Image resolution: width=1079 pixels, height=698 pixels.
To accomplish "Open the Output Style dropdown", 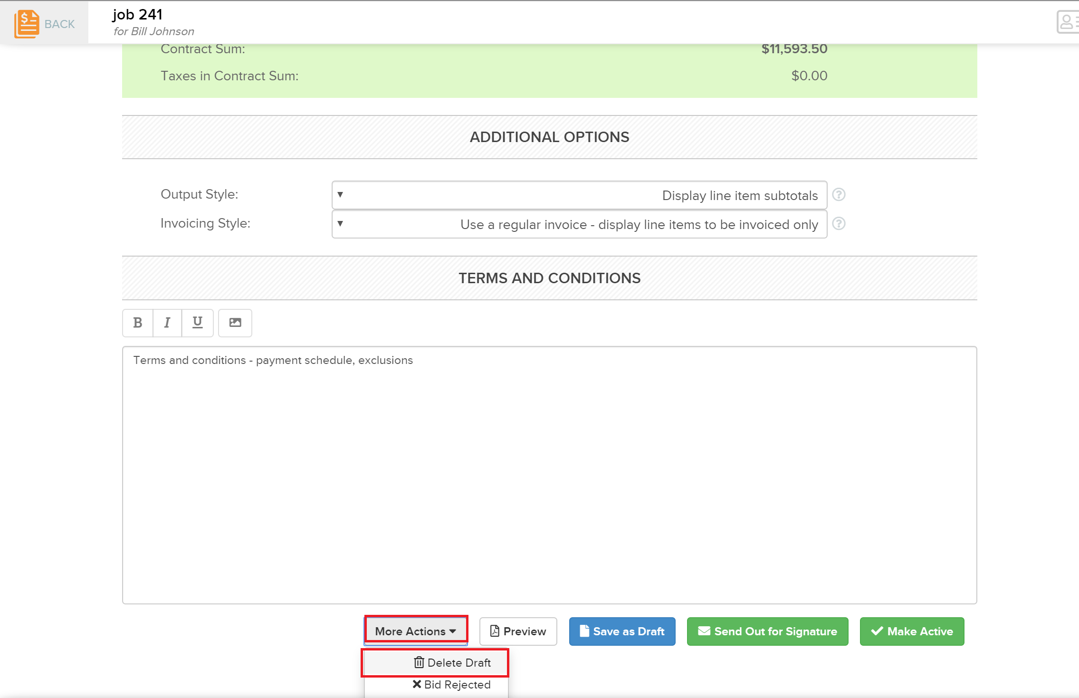I will click(580, 195).
